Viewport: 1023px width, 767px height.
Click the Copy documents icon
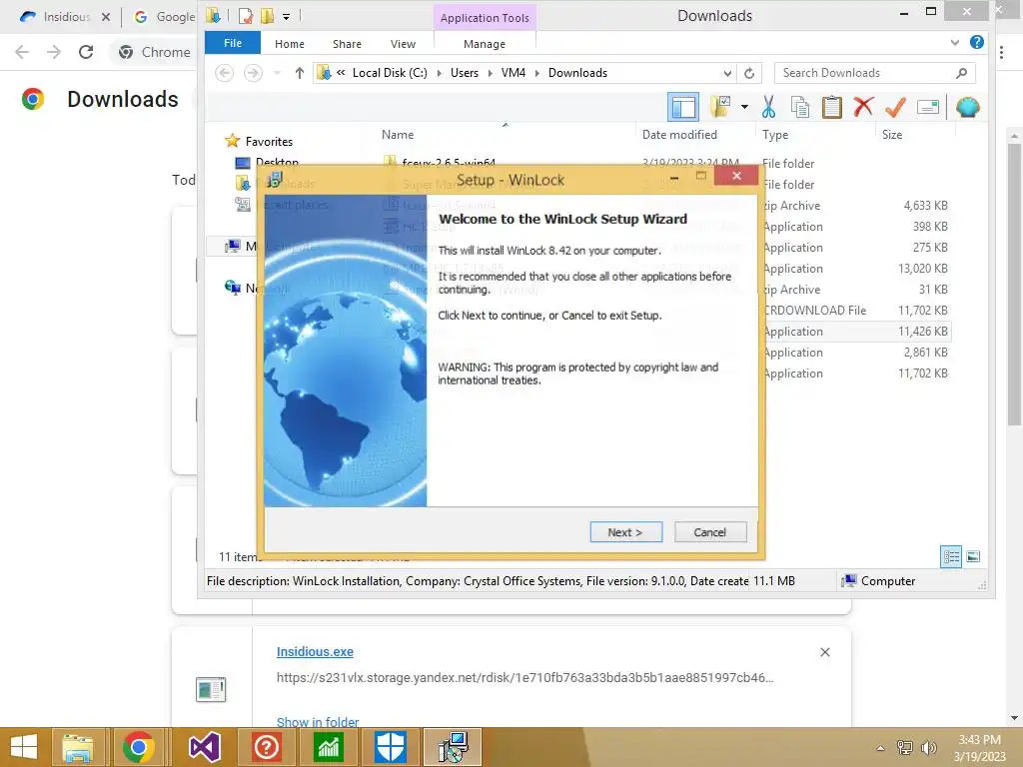800,106
